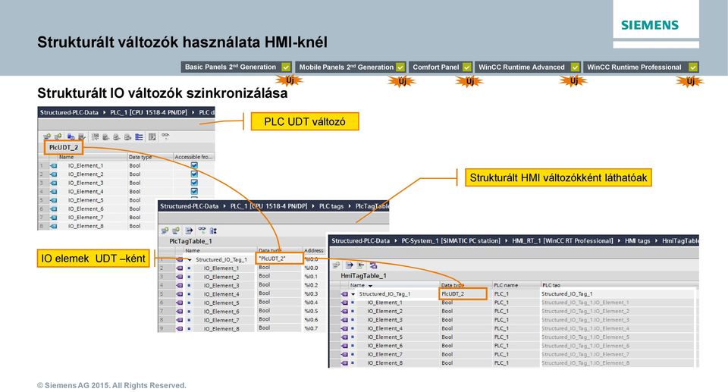Toggle the Accessible checkbox for IO_Element_1

click(x=194, y=165)
